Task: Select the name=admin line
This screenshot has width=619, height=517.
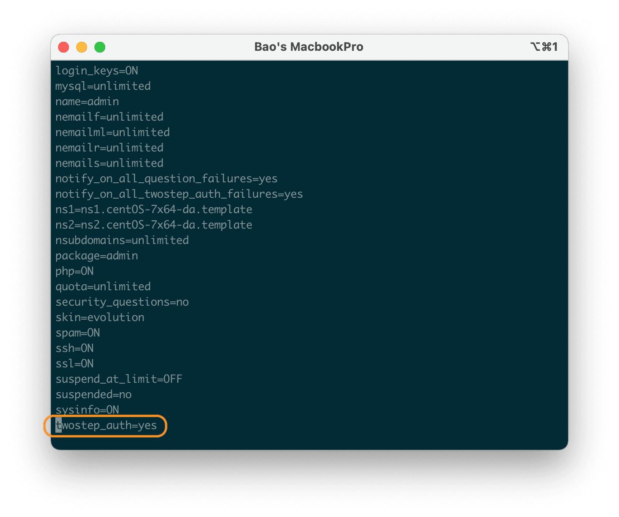Action: (87, 102)
